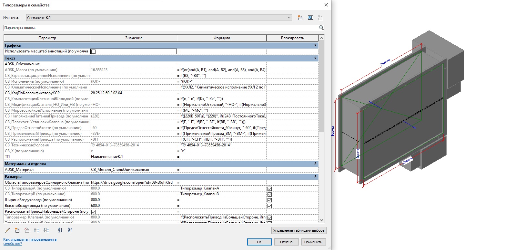The width and height of the screenshot is (505, 250).
Task: Click the 'Параметр' column header
Action: 47,38
